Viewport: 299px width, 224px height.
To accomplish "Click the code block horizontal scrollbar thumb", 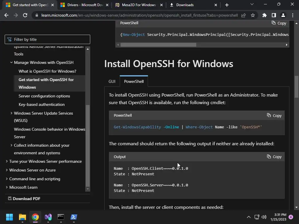I will point(158,45).
